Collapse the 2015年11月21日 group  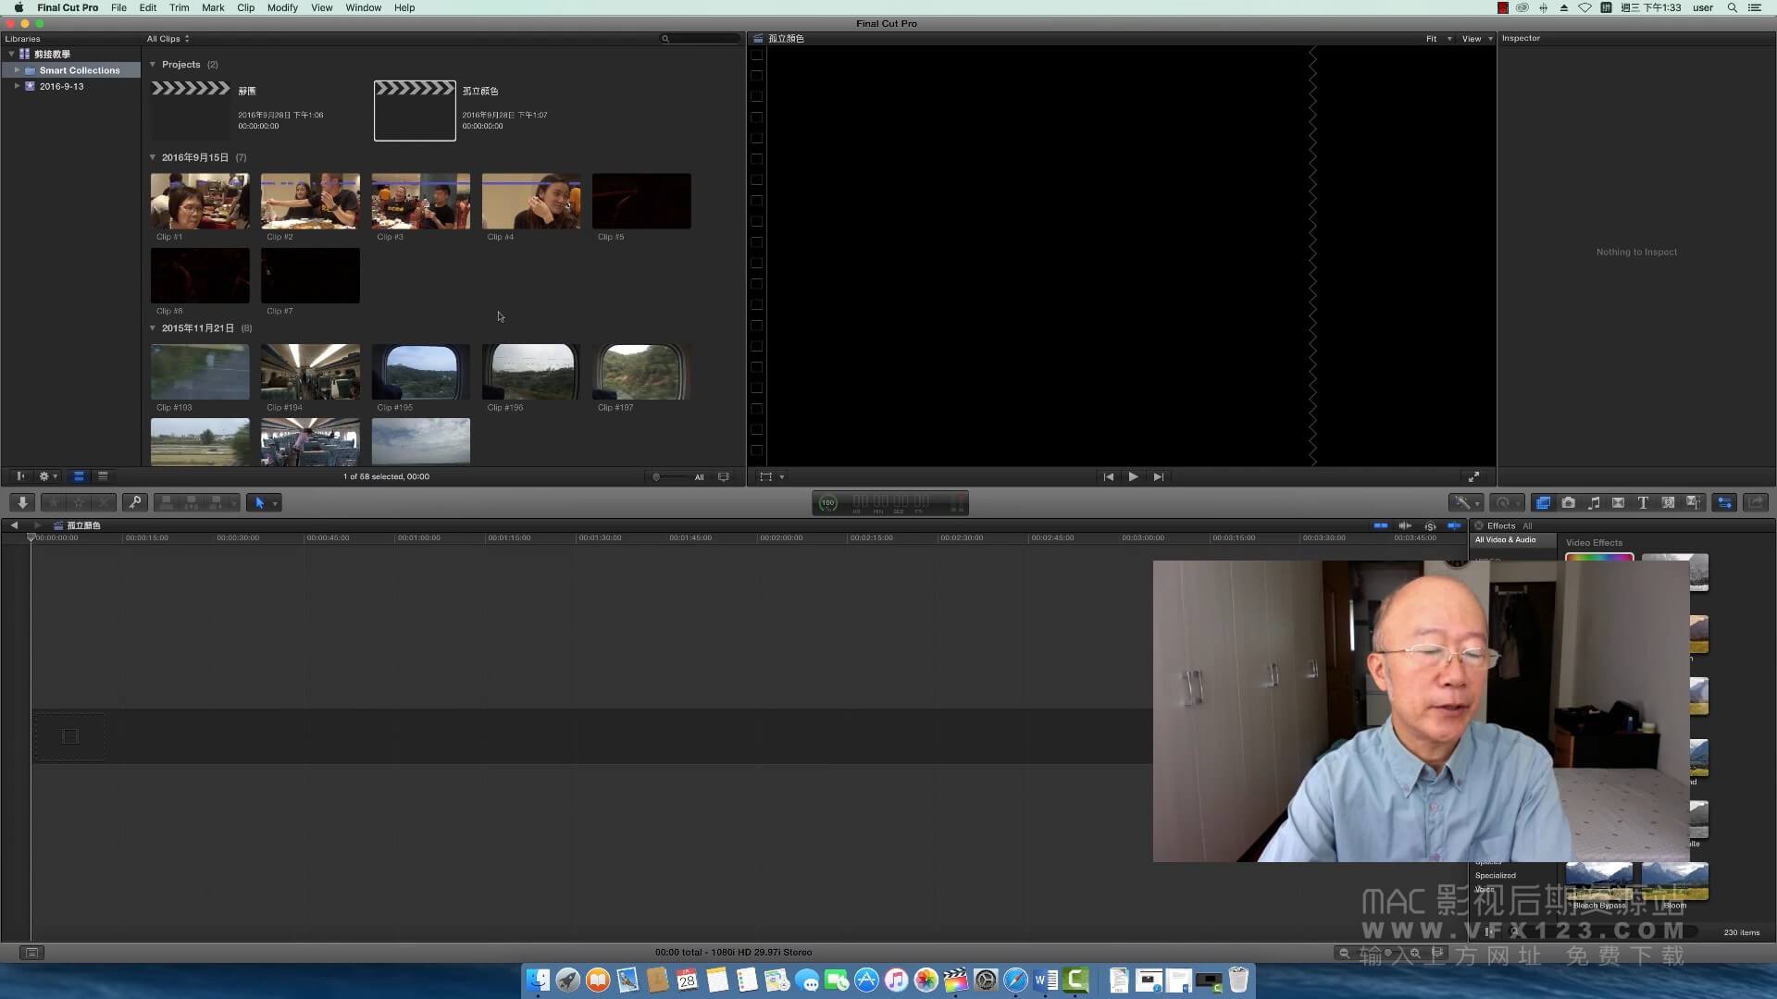pos(153,328)
